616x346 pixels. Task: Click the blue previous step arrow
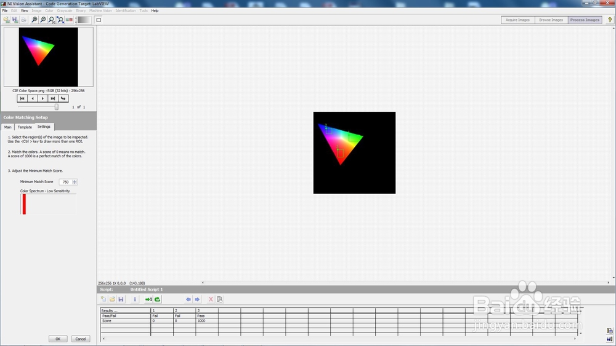tap(188, 299)
